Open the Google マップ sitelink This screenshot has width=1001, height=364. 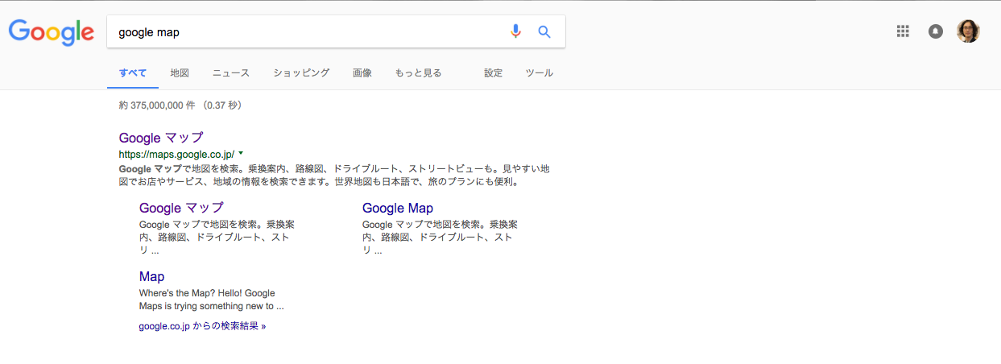(x=181, y=208)
